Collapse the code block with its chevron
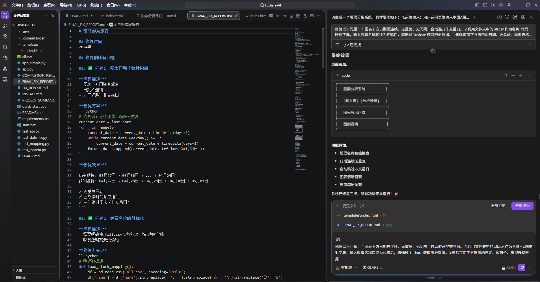The height and width of the screenshot is (282, 540). [x=528, y=75]
